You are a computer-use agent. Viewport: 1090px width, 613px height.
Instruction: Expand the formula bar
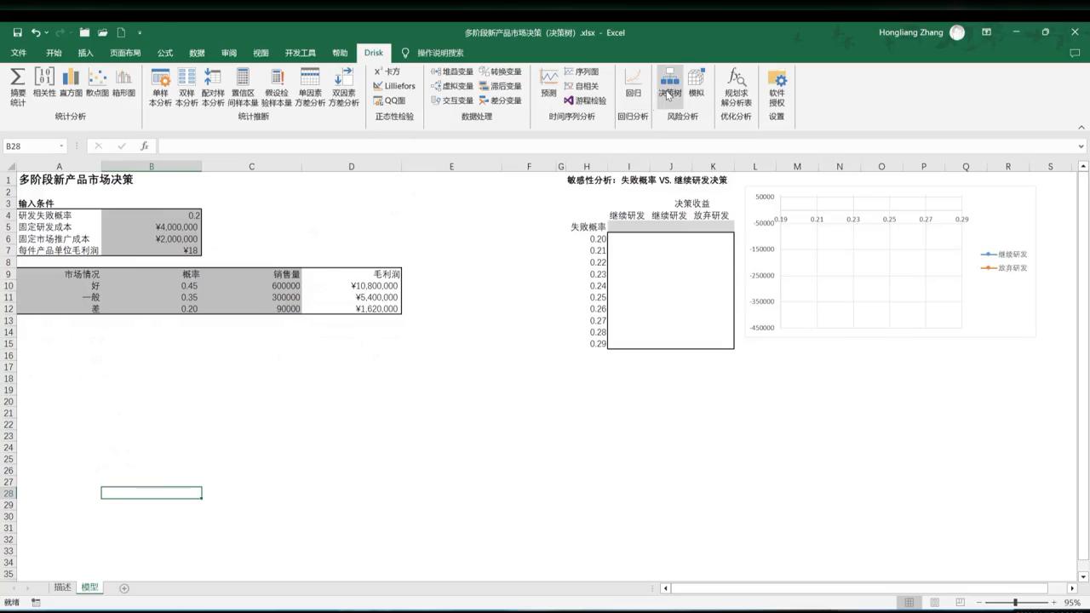[1081, 146]
